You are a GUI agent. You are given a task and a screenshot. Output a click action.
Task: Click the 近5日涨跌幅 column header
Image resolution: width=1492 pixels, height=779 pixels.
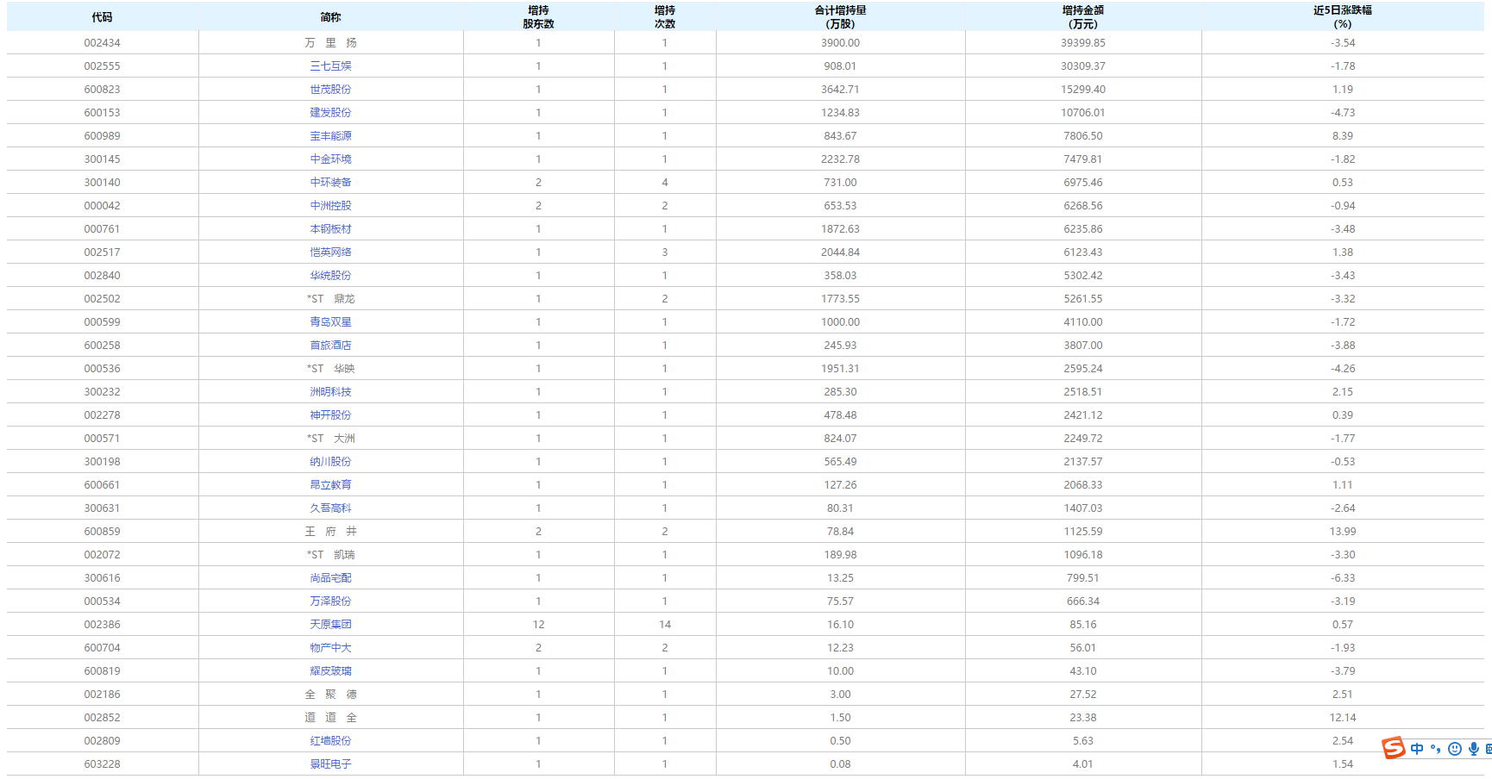[1342, 16]
